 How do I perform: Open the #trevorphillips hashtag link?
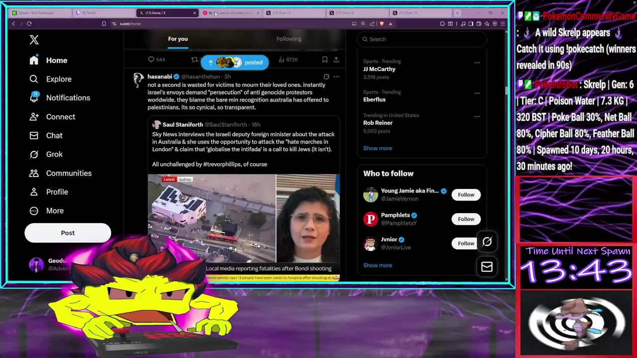click(x=222, y=164)
